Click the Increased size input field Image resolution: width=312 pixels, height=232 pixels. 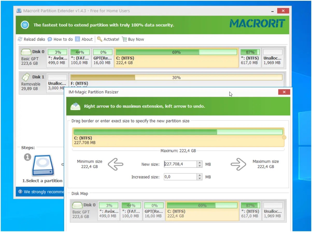click(x=180, y=177)
